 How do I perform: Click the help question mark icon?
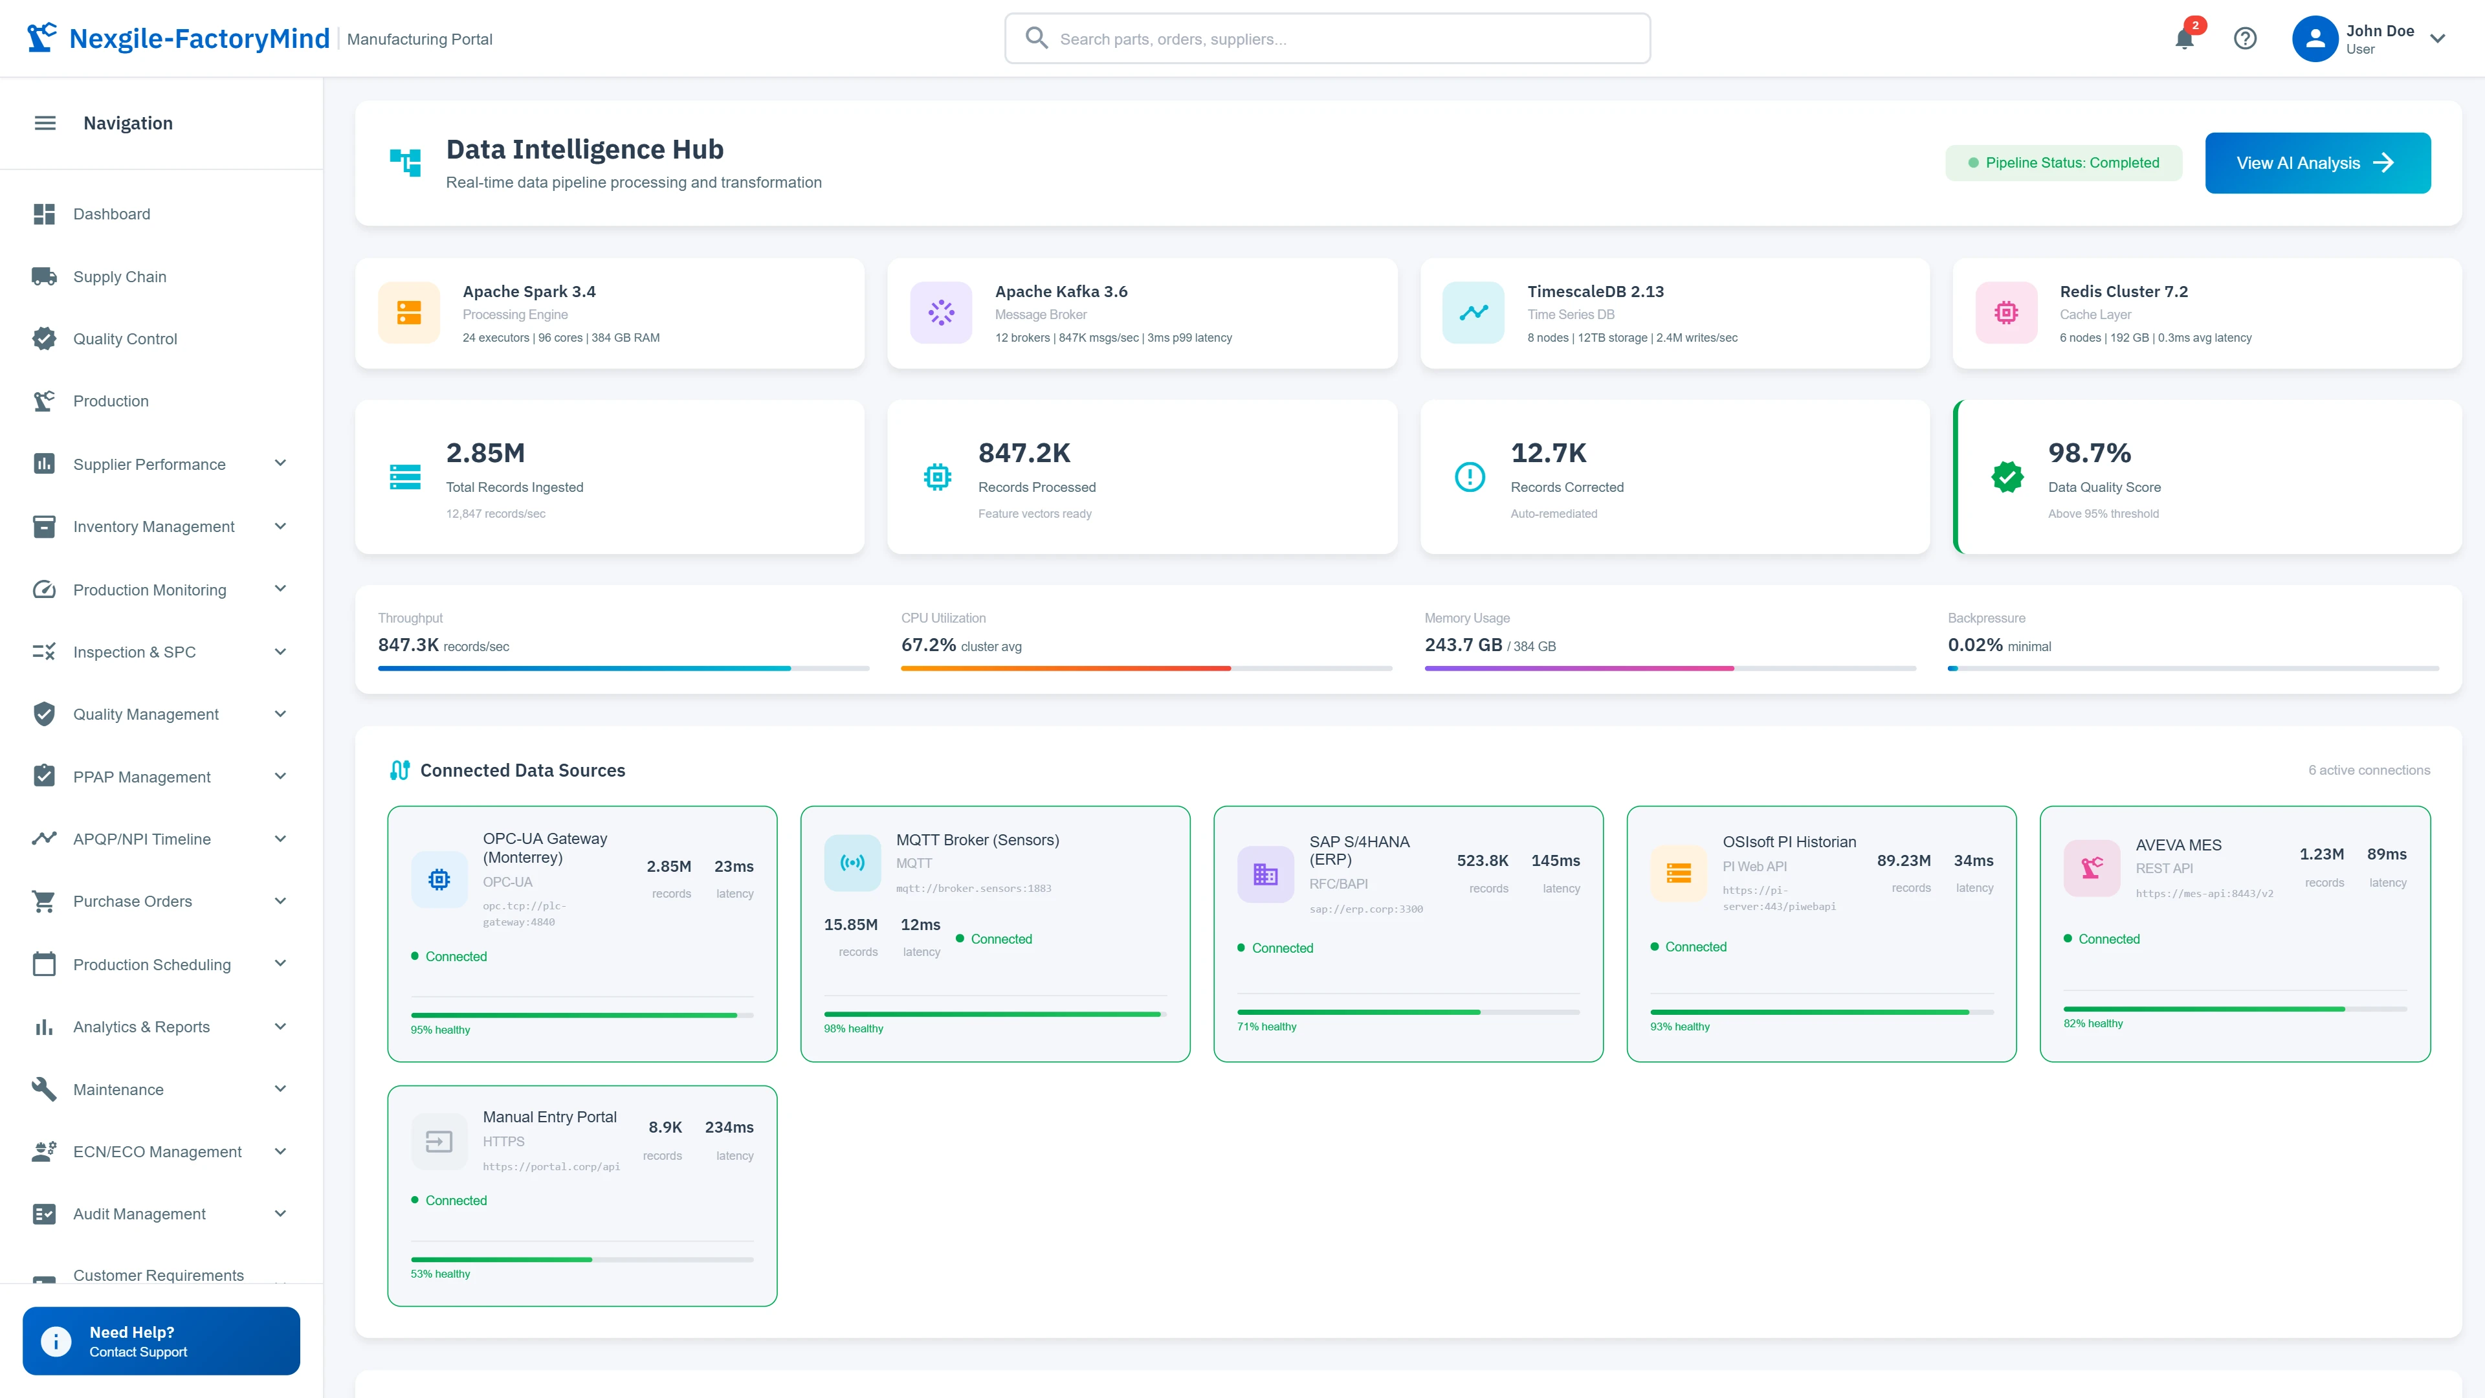pyautogui.click(x=2246, y=39)
